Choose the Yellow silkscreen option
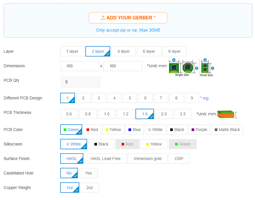The width and height of the screenshot is (255, 200). (154, 144)
